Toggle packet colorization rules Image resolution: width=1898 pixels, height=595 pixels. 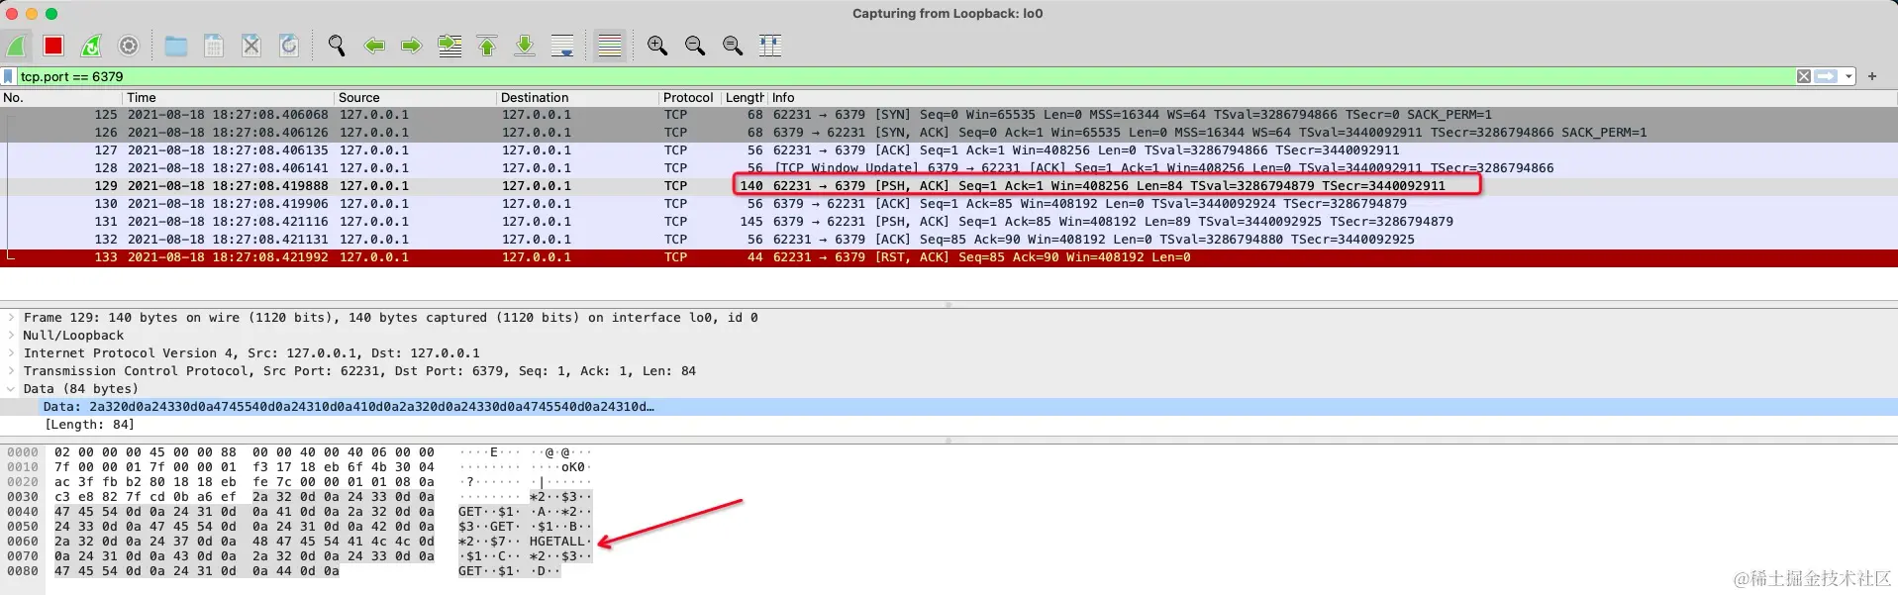(610, 46)
